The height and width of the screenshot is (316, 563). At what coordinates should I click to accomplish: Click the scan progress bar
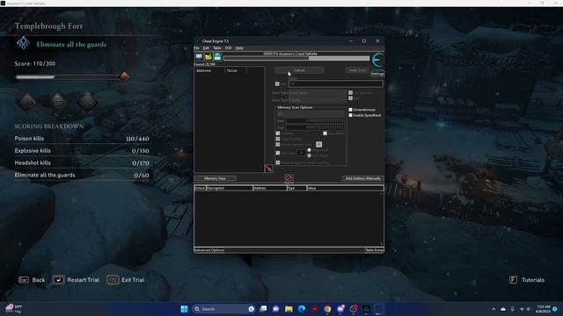point(296,58)
